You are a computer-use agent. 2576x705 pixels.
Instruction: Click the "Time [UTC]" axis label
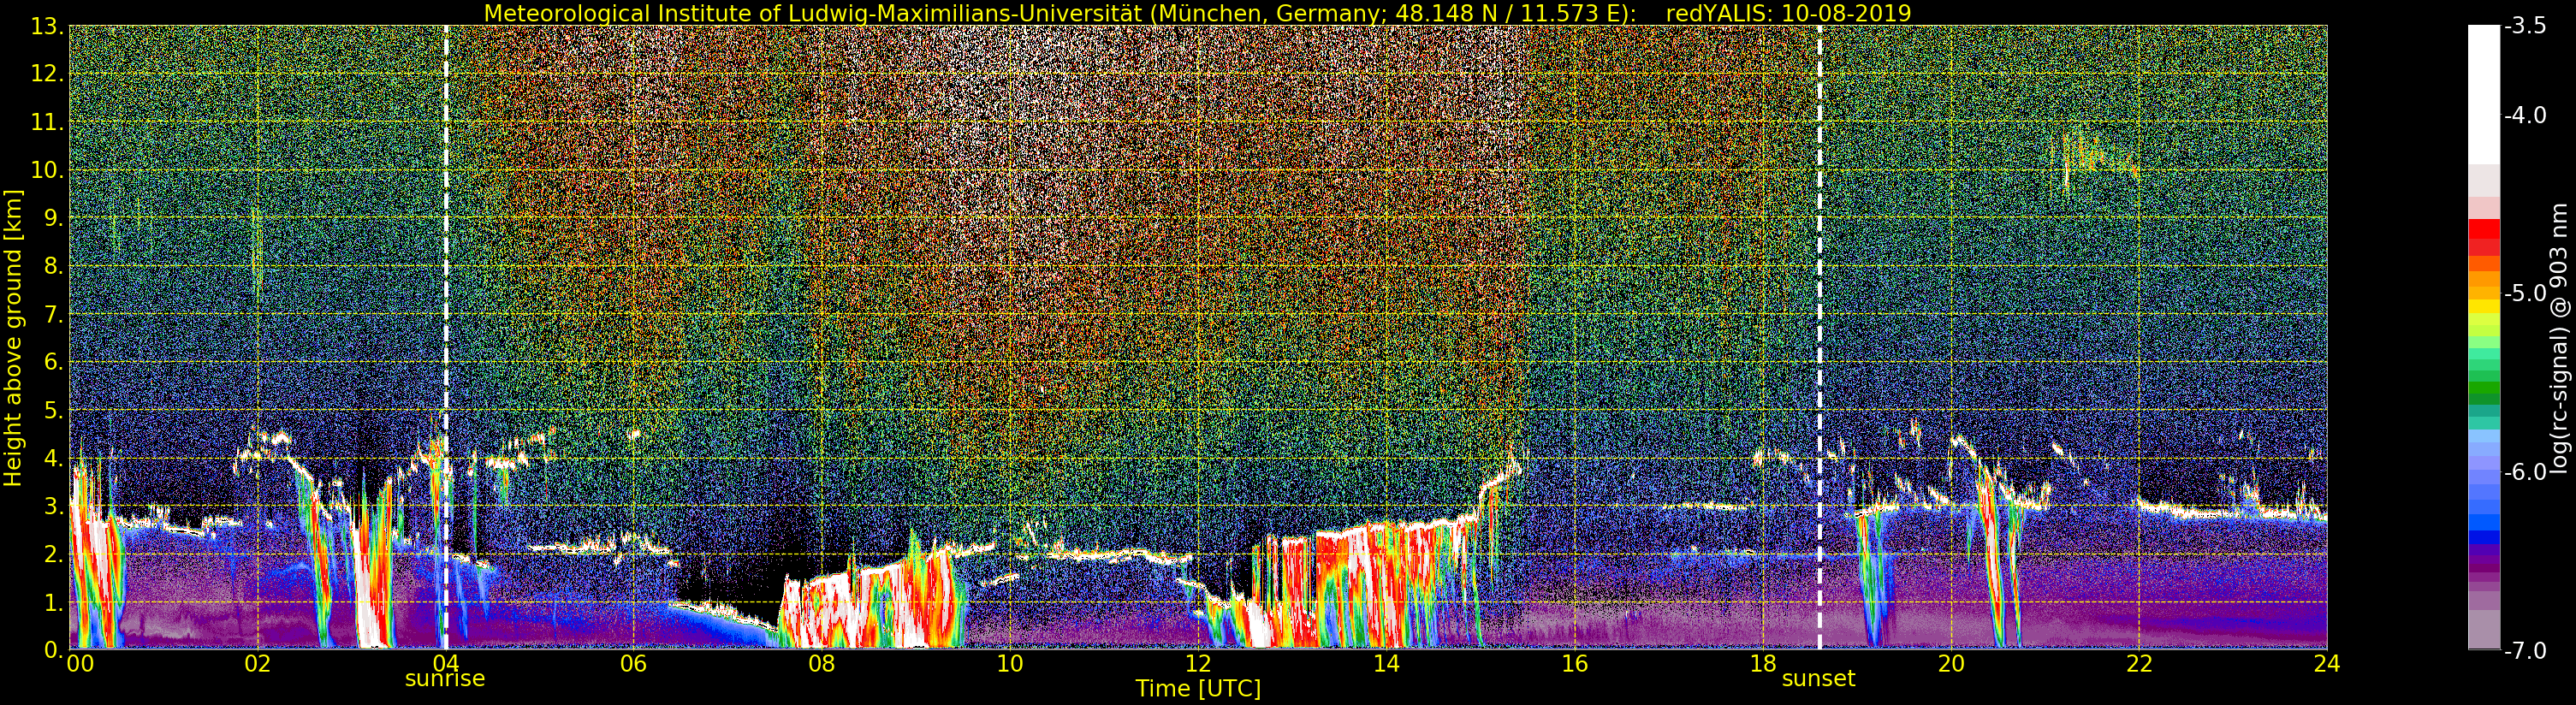[1197, 688]
